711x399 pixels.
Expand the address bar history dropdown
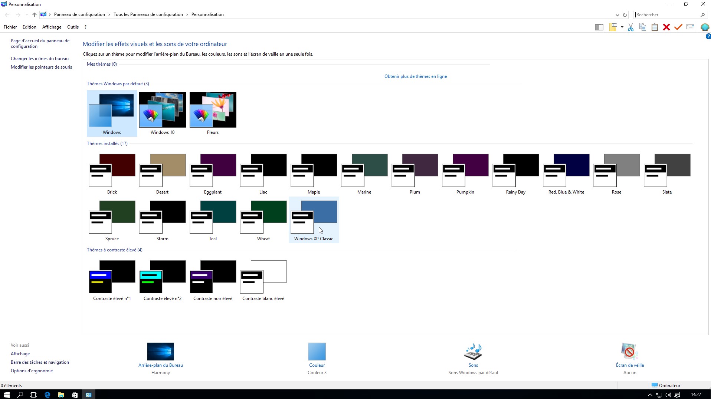617,15
